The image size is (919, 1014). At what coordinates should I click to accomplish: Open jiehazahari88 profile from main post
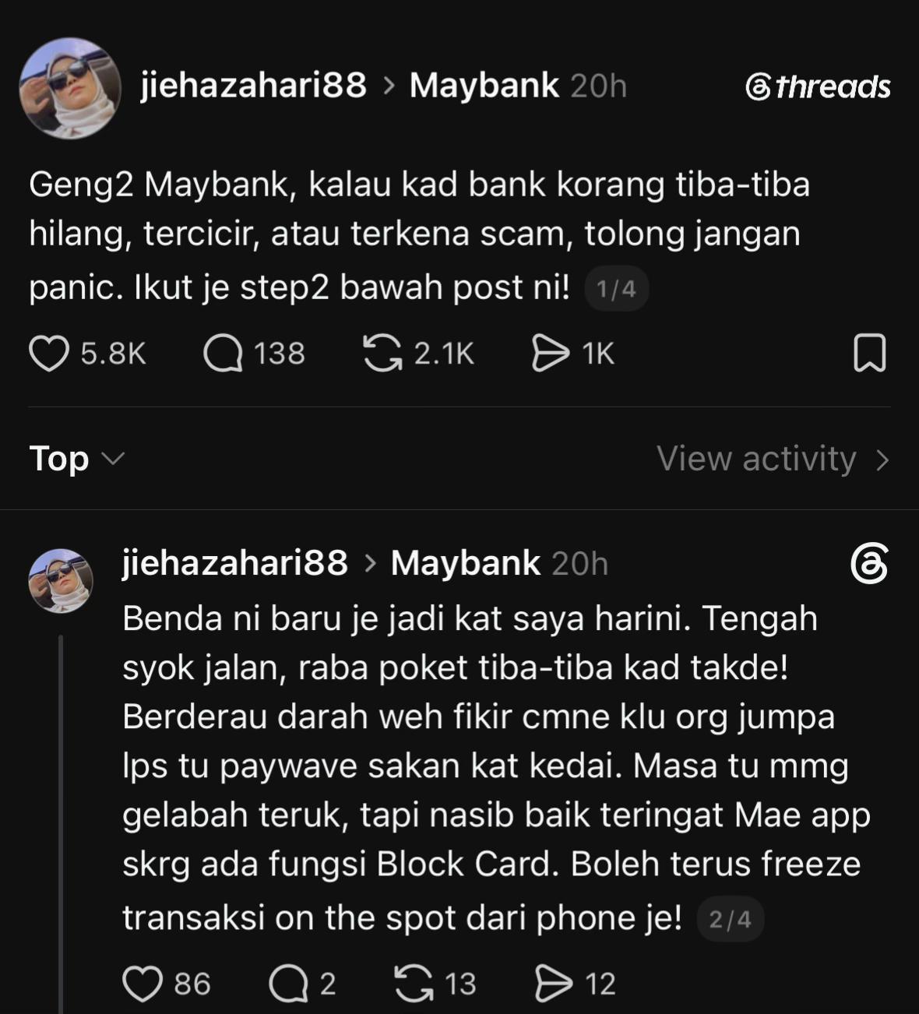[x=253, y=85]
